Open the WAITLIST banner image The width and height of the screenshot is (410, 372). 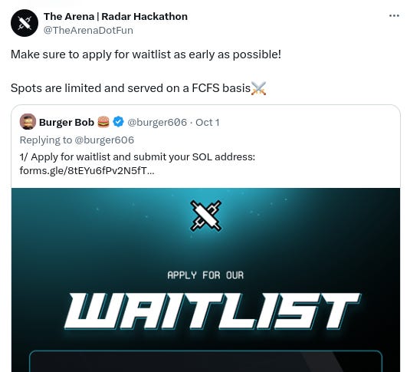[x=206, y=280]
